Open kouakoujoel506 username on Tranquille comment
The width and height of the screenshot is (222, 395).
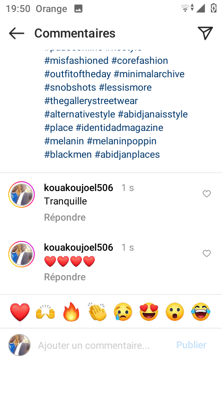coord(79,188)
